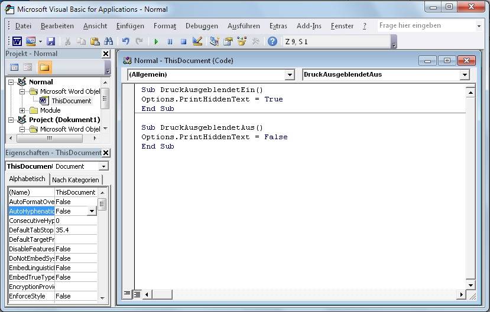This screenshot has width=490, height=312.
Task: Open the Ausführen menu
Action: tap(244, 26)
